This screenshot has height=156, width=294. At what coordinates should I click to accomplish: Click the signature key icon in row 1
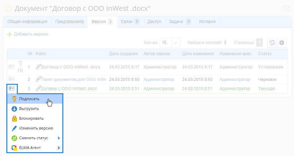(x=20, y=64)
